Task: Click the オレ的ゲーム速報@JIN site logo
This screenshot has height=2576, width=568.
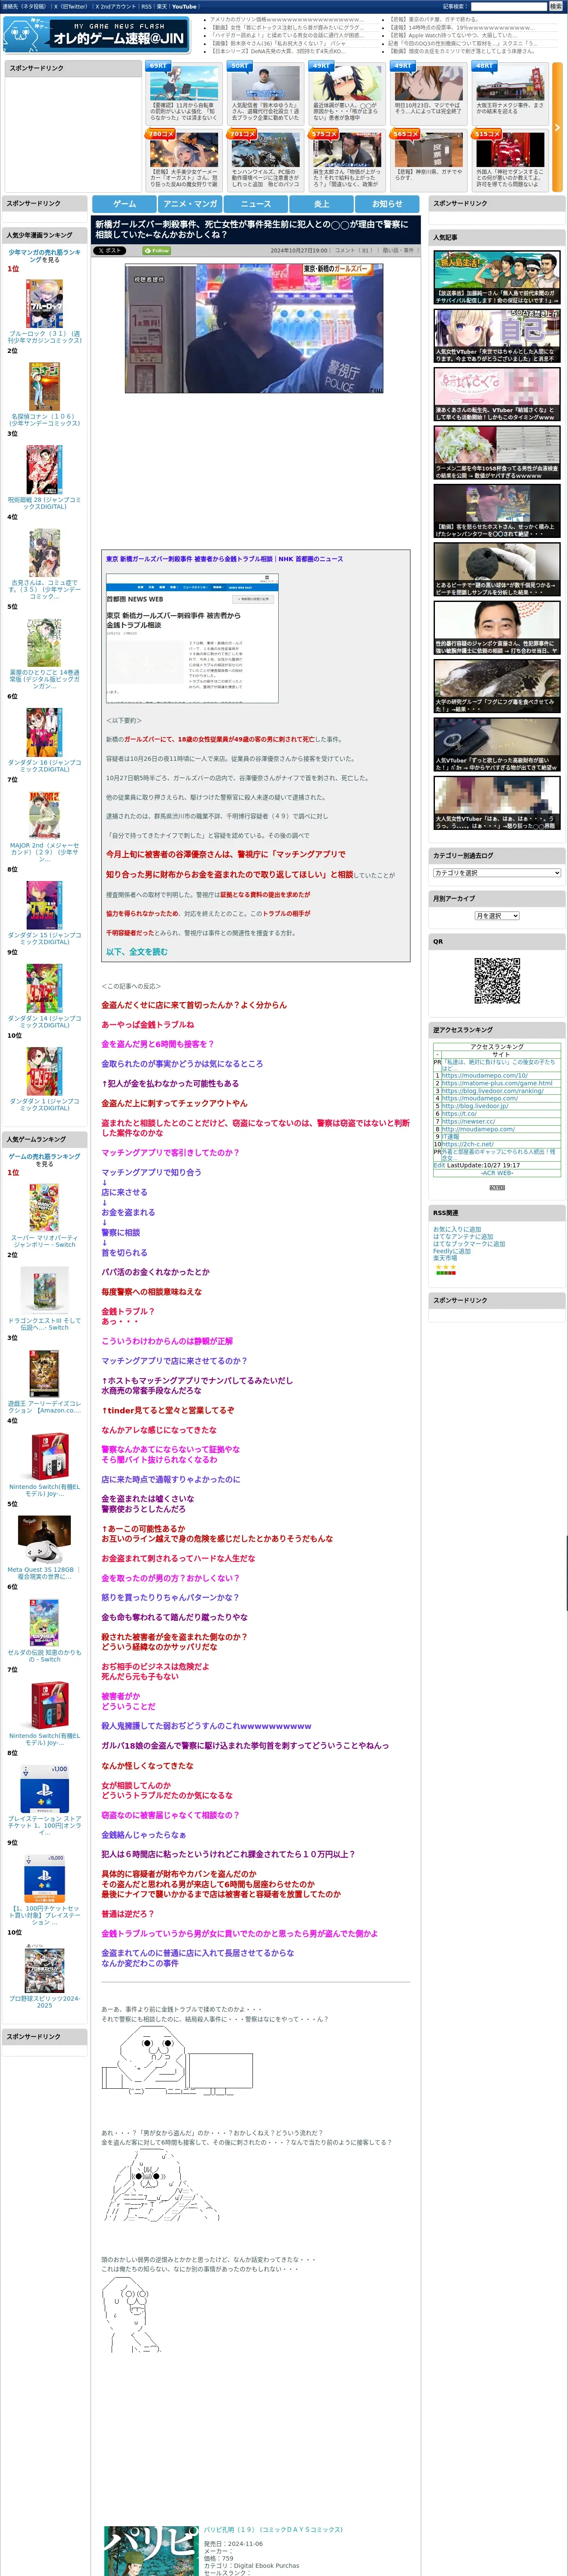Action: pyautogui.click(x=96, y=35)
